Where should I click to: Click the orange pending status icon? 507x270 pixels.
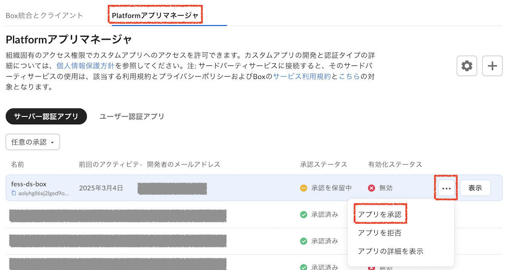pos(303,188)
